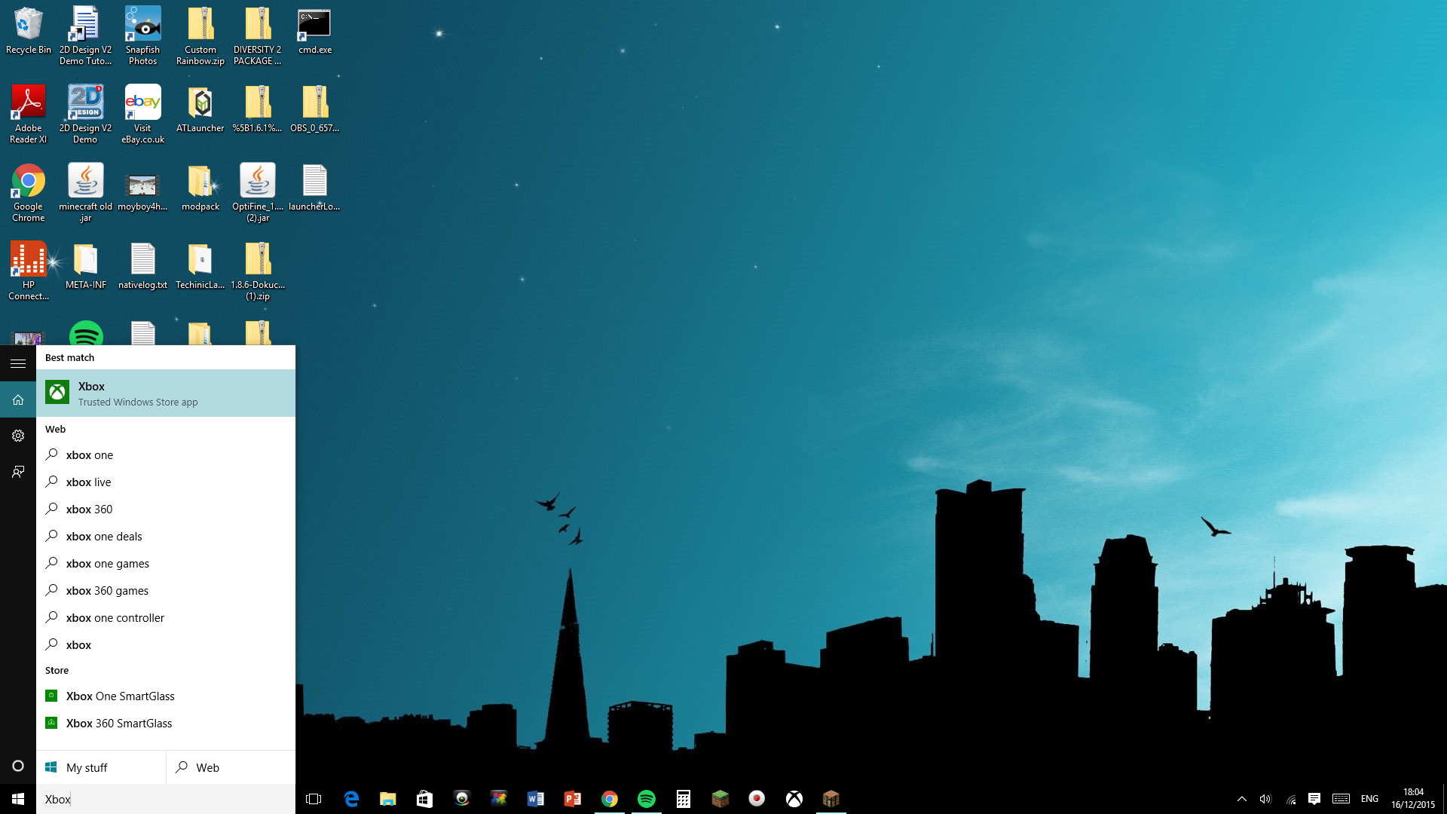Screen dimensions: 1447x814
Task: Select the HP Connect desktop icon
Action: click(29, 271)
